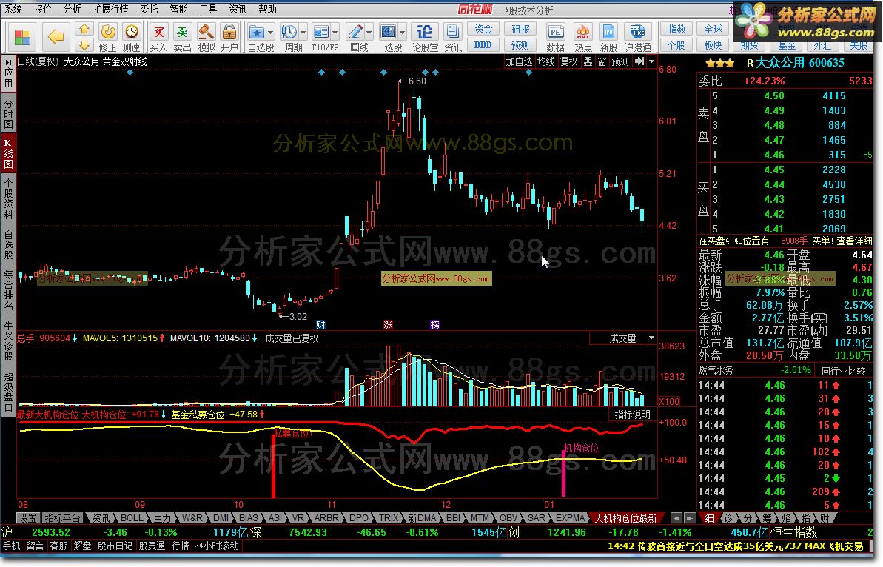The height and width of the screenshot is (567, 883).
Task: Open 模拟 simulated trading gavel icon
Action: pyautogui.click(x=206, y=37)
